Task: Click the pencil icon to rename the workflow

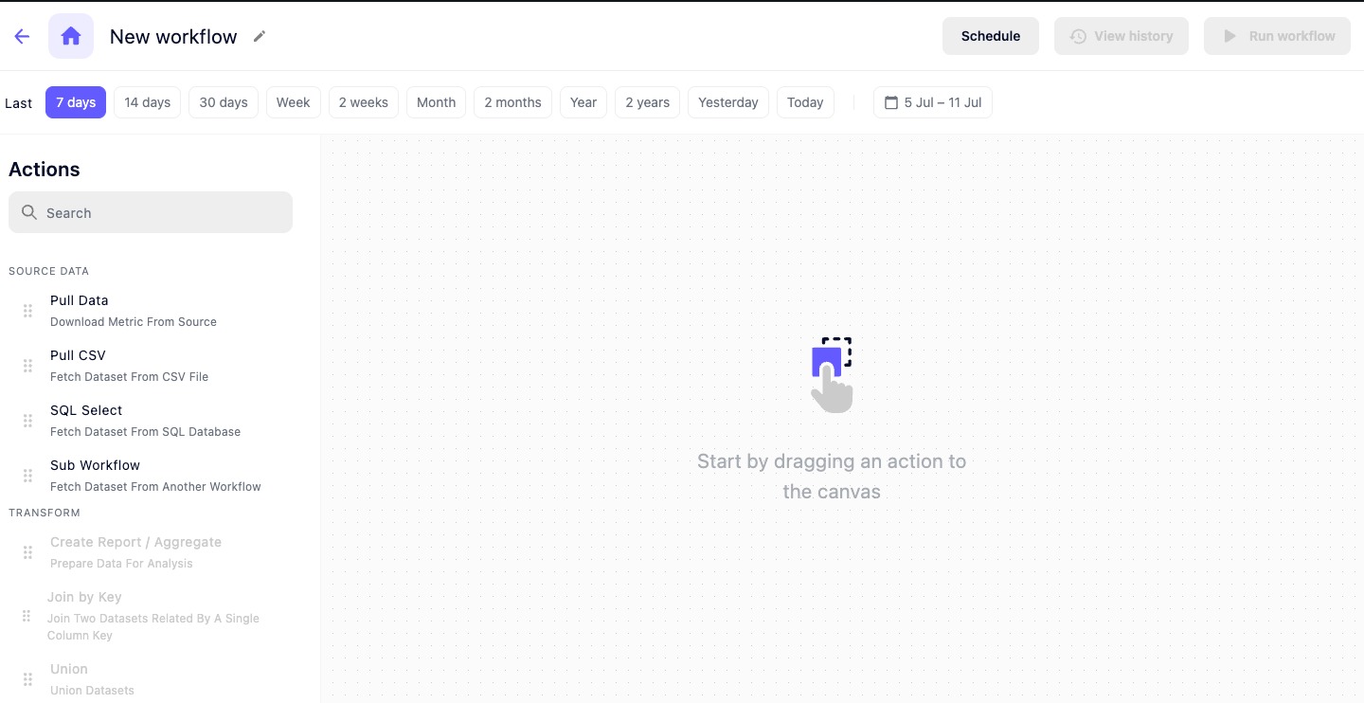Action: click(259, 36)
